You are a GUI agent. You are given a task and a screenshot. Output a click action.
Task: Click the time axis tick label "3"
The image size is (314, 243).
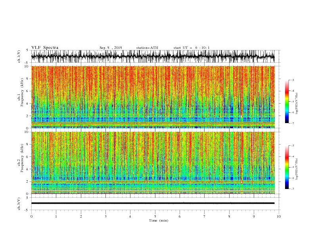click(105, 216)
